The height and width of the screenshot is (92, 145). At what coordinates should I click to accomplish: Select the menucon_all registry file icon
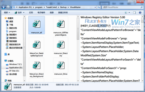pyautogui.click(x=36, y=24)
